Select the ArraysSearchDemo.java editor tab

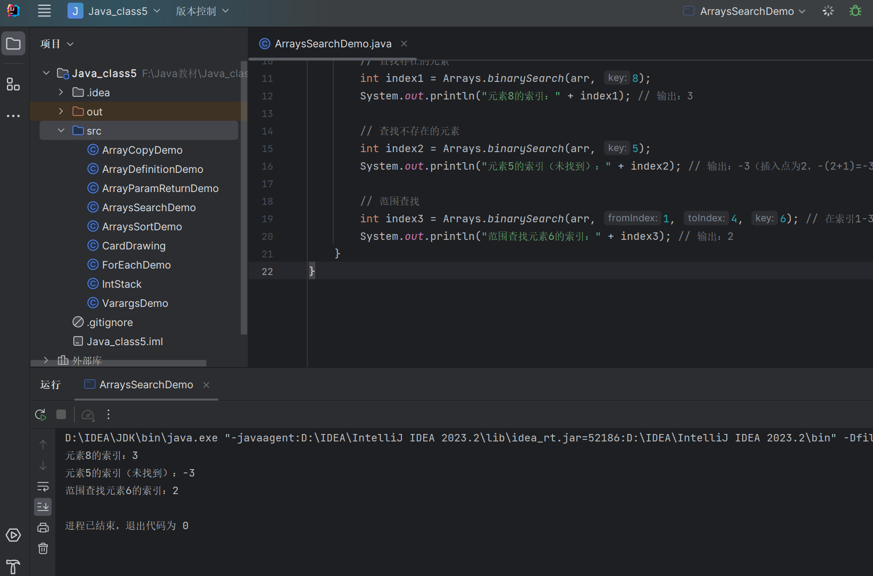332,44
